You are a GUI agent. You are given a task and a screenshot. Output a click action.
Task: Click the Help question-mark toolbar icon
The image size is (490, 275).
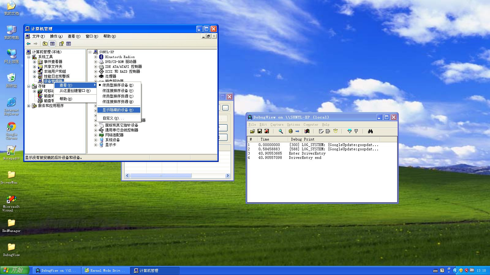61,44
